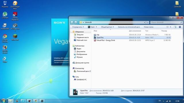This screenshot has width=184, height=103.
Task: Open the Explorer taskbar button
Action: click(x=11, y=101)
